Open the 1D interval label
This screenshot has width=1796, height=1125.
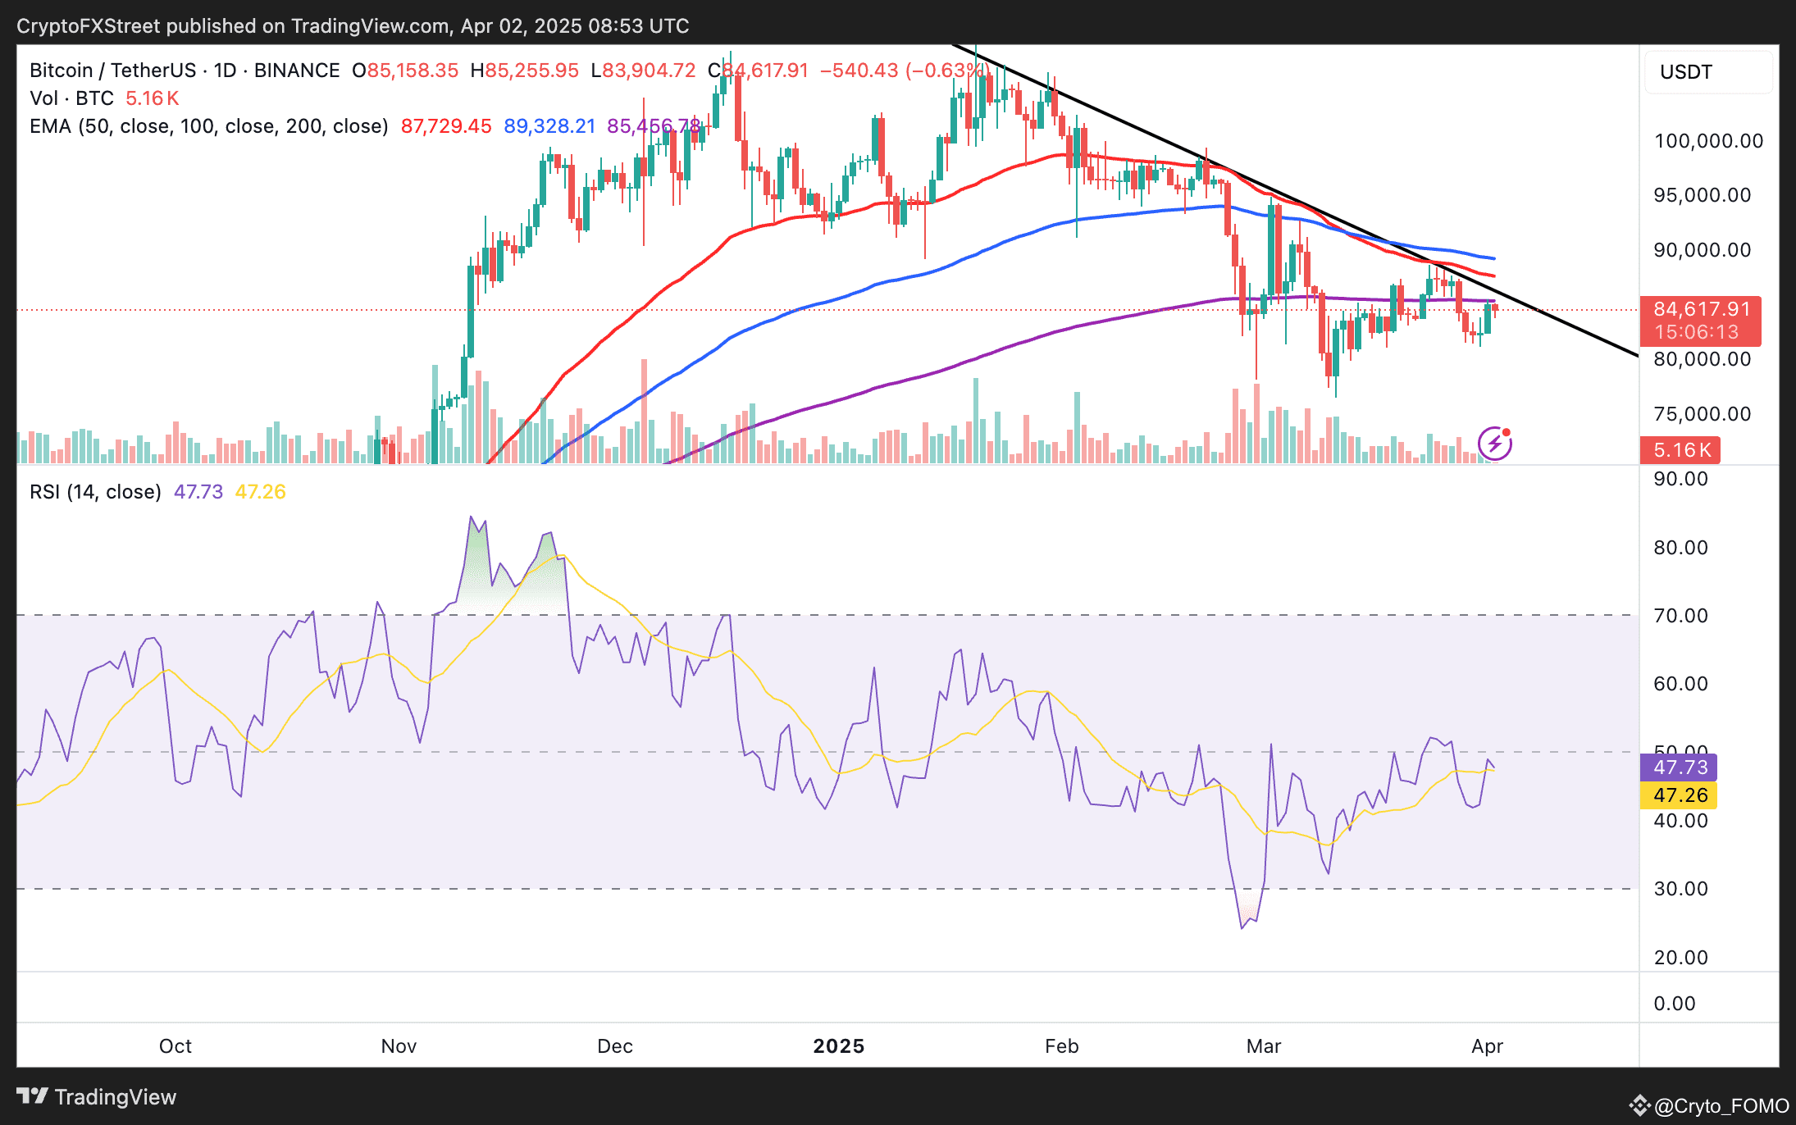coord(225,71)
